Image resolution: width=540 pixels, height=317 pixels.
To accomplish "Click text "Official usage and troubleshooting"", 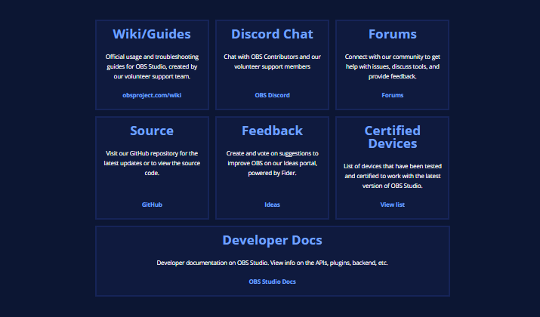I will (x=152, y=57).
